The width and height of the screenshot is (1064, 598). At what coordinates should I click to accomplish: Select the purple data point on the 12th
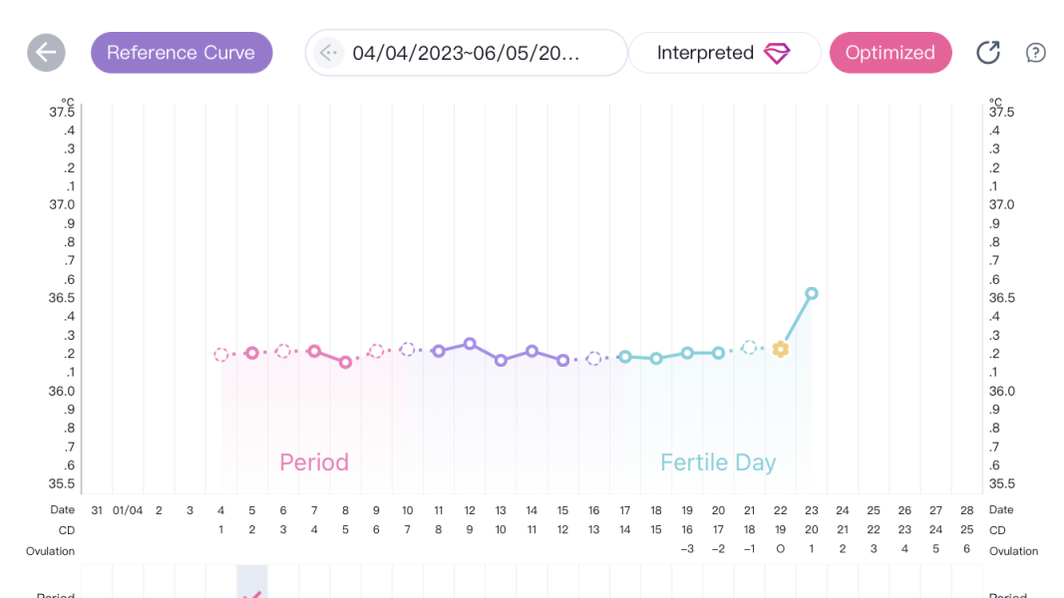(x=470, y=344)
